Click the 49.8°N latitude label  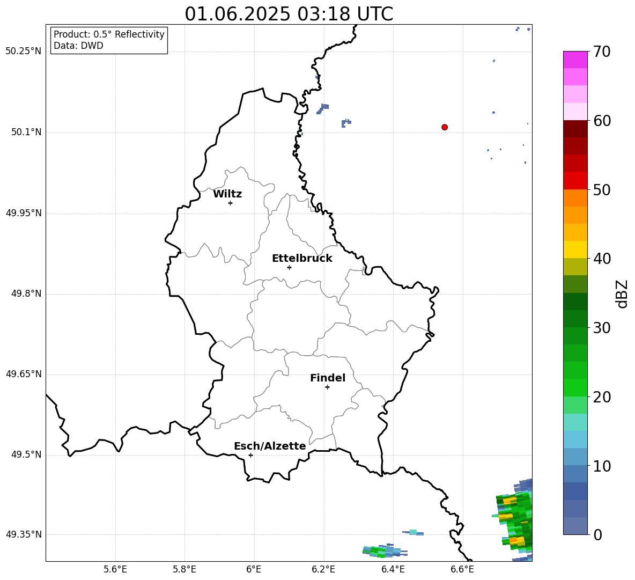point(26,293)
